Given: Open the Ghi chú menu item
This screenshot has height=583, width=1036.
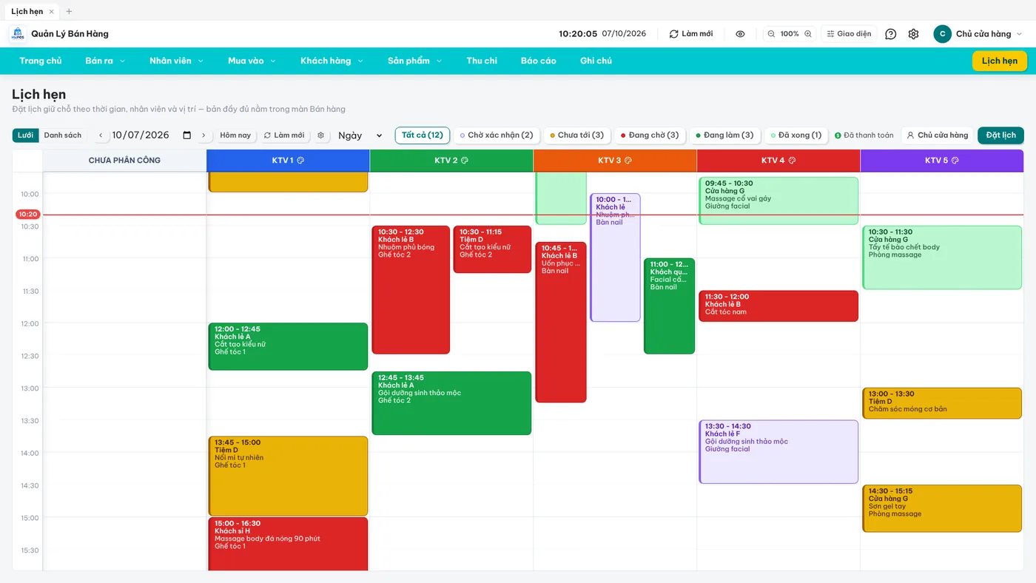Looking at the screenshot, I should (596, 61).
